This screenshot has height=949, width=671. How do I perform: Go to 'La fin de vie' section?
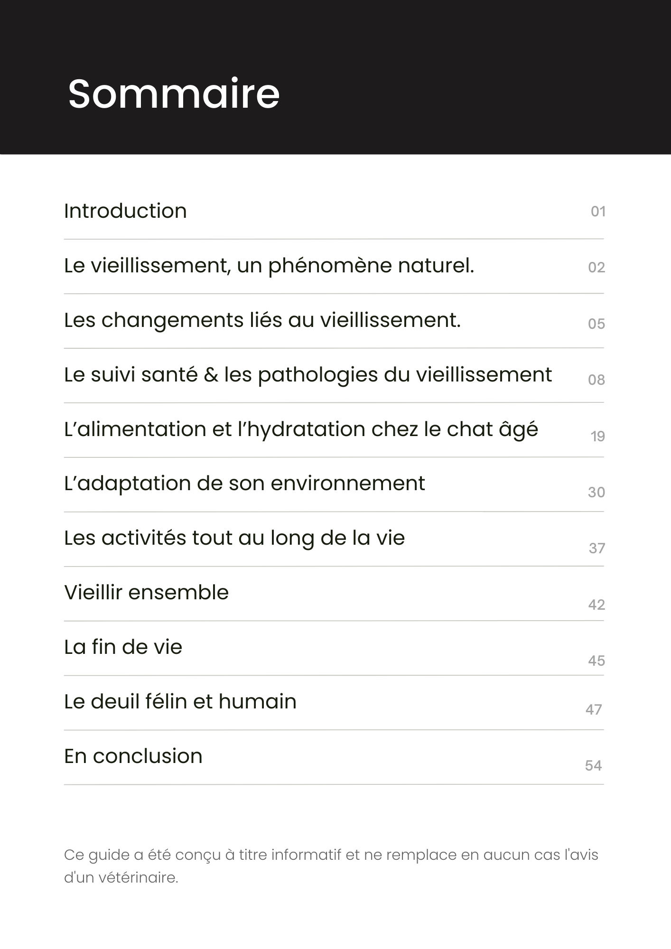(123, 647)
